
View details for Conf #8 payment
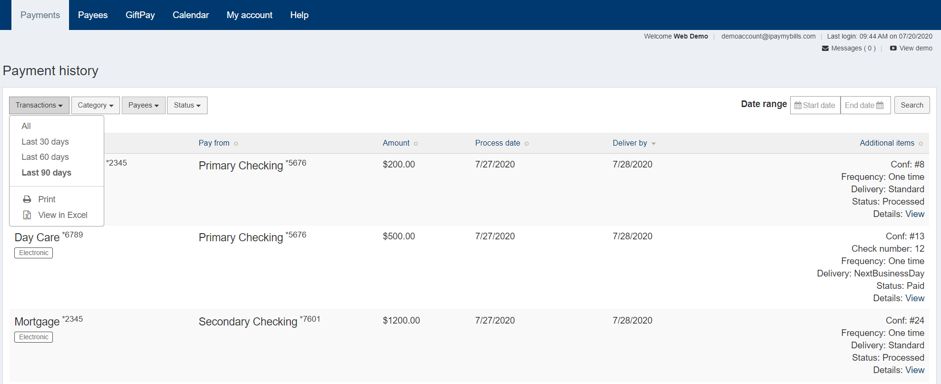click(x=915, y=214)
